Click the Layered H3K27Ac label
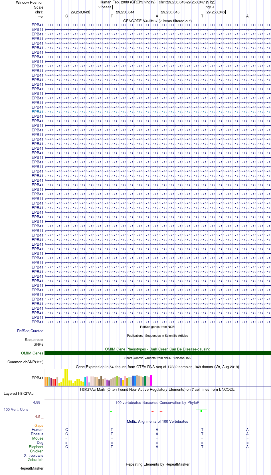This screenshot has width=271, height=475. (x=19, y=394)
